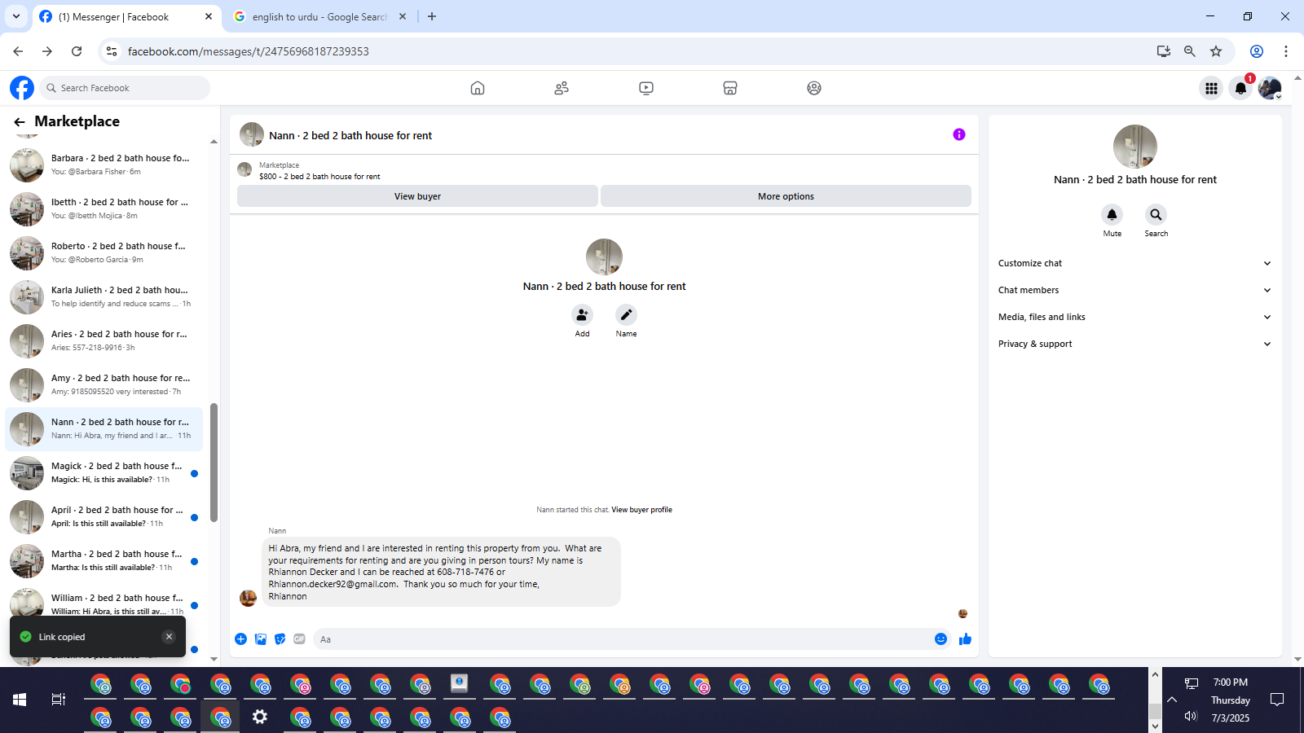This screenshot has height=733, width=1304.
Task: Open the Chrome profile icon
Action: click(1257, 51)
